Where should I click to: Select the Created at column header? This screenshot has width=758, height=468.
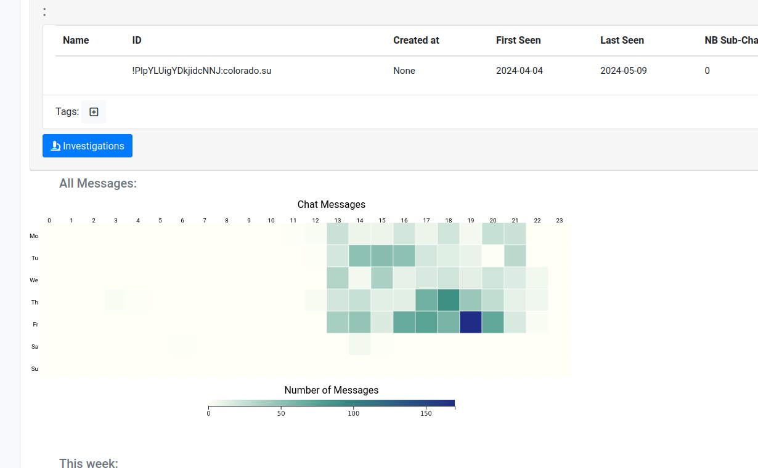(416, 41)
